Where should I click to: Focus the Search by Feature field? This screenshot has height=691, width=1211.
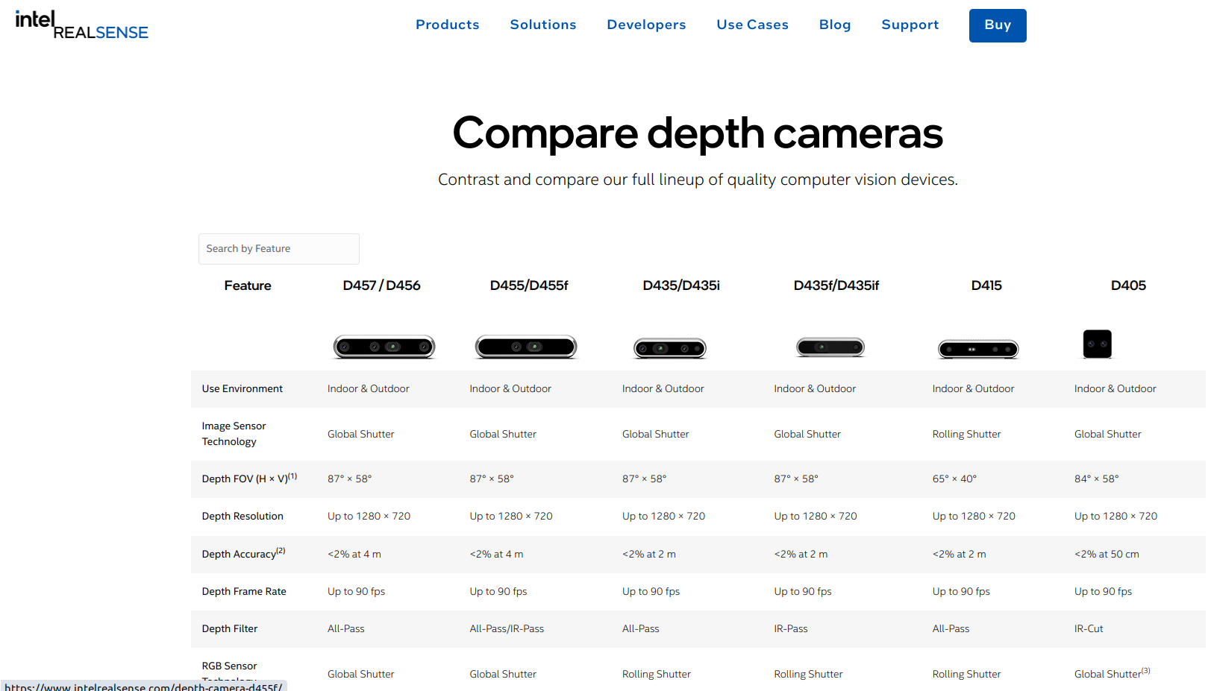tap(279, 249)
